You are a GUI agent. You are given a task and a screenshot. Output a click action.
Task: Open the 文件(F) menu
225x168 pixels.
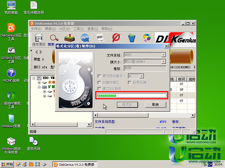click(36, 29)
